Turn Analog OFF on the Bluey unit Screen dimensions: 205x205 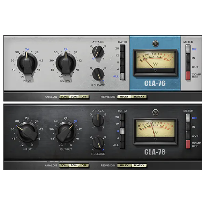click(84, 97)
